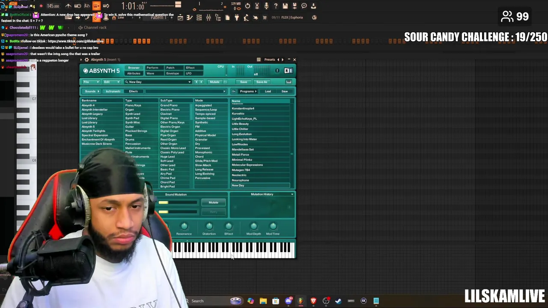
Task: Open the FL Studio channel rack icon
Action: pos(199,18)
